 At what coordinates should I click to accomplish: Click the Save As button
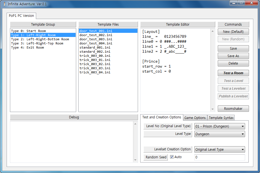click(x=233, y=56)
